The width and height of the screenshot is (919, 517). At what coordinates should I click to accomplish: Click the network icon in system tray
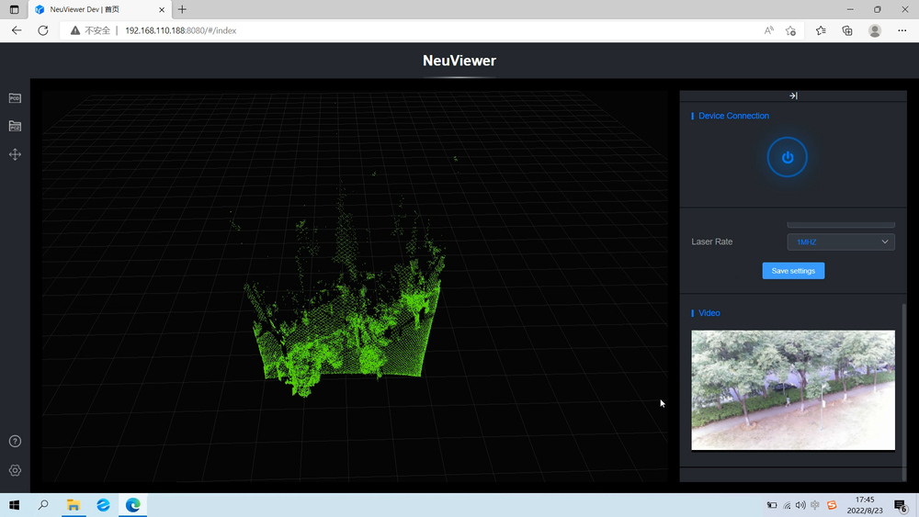click(x=787, y=505)
